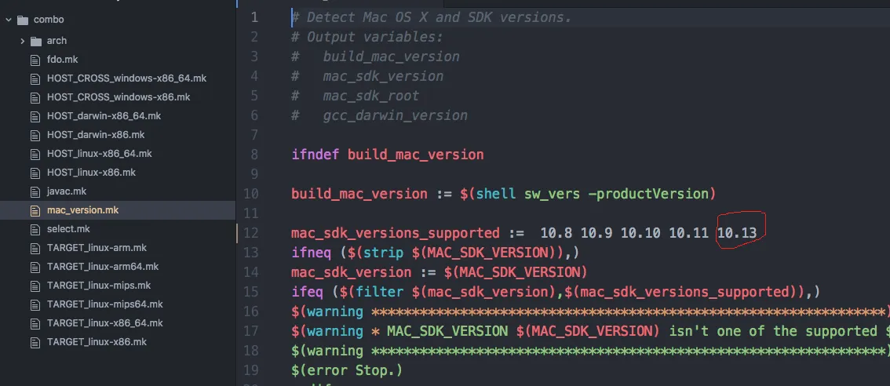Place cursor on circled 10.13 value

pyautogui.click(x=736, y=233)
